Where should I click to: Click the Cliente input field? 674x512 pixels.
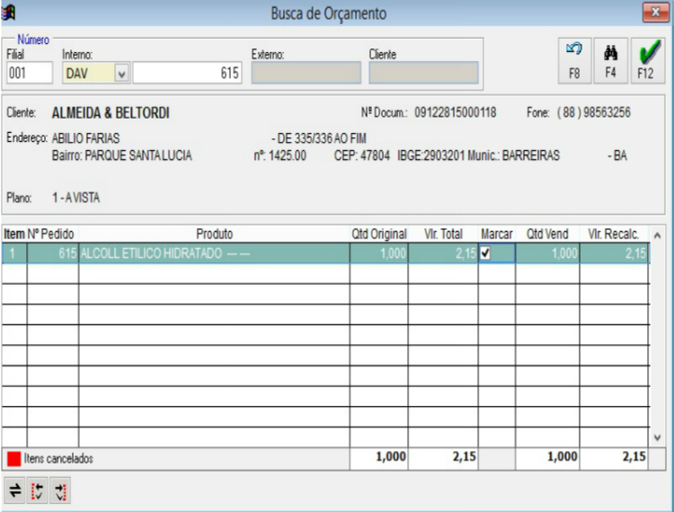423,73
